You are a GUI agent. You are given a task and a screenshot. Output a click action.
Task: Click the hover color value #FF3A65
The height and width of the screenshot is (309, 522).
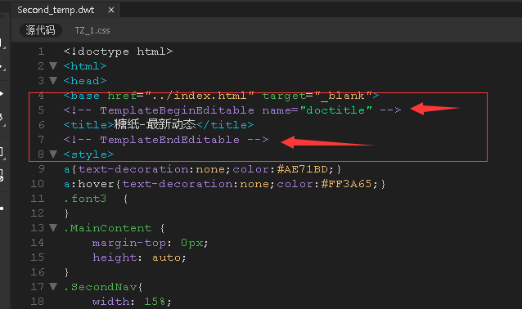point(347,184)
